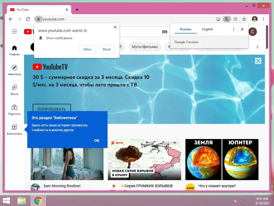Open network icon in system tray

[242, 201]
